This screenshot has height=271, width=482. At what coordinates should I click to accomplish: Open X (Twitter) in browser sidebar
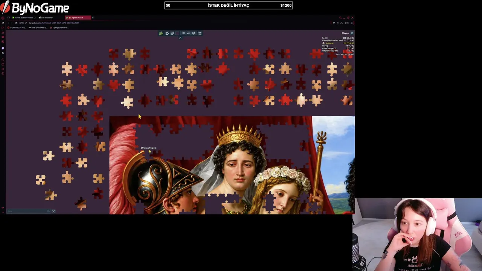tap(3, 53)
